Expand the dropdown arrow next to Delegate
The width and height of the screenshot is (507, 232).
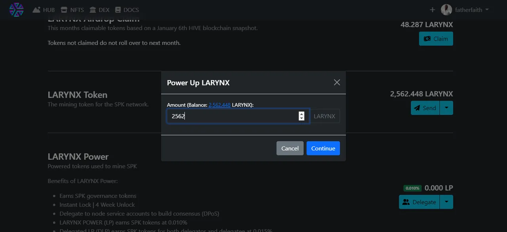click(446, 202)
